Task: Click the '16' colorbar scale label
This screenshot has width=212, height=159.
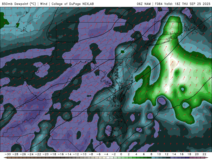Action: [x=182, y=154]
